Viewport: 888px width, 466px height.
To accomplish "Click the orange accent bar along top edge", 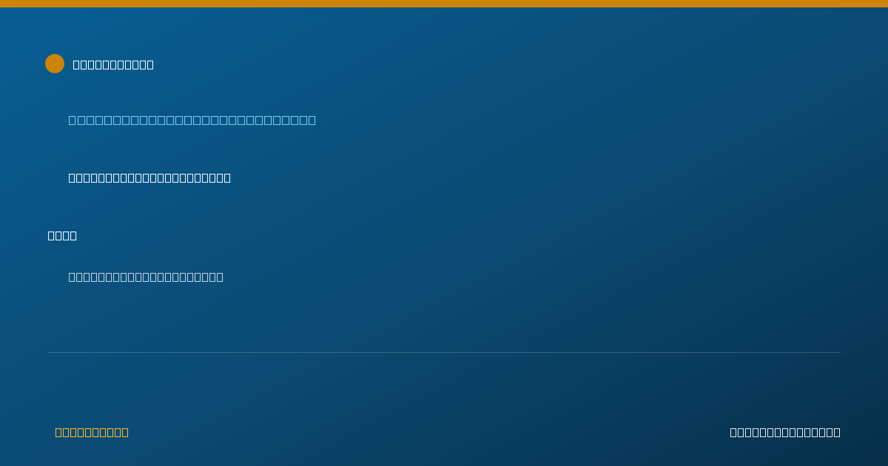I will click(x=444, y=4).
